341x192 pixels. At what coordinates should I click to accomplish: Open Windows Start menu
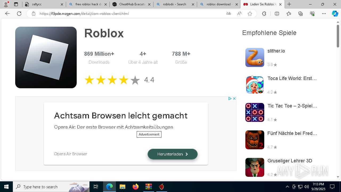[6, 187]
